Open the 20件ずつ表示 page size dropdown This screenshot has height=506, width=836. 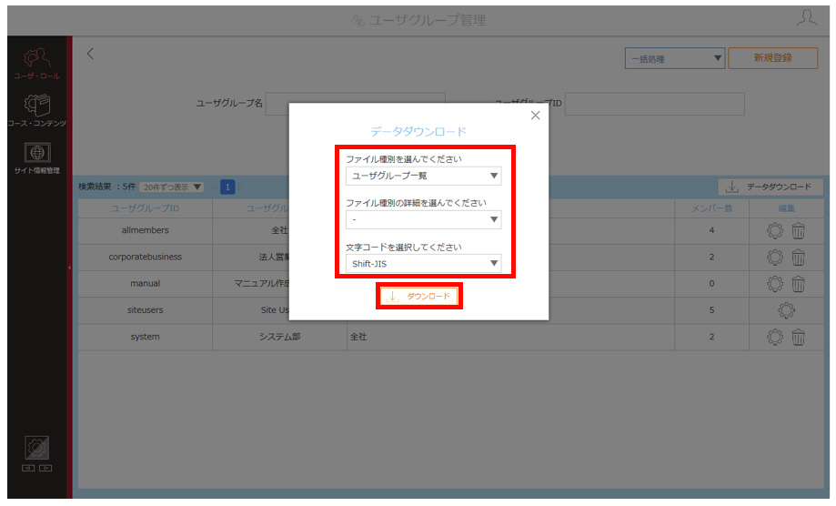coord(171,187)
